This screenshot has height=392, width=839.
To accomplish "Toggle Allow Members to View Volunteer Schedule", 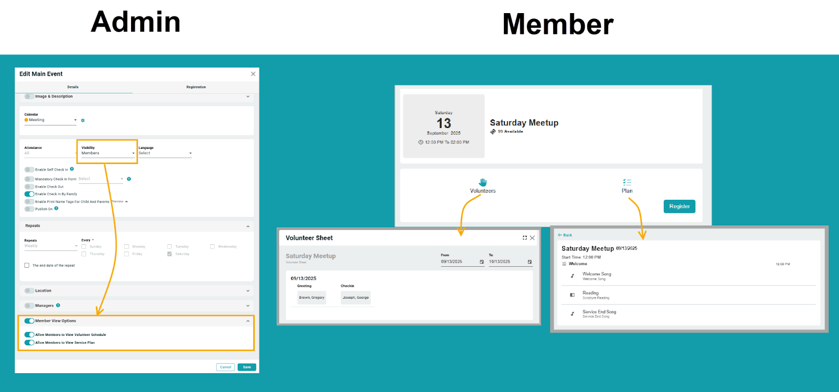I will 29,335.
